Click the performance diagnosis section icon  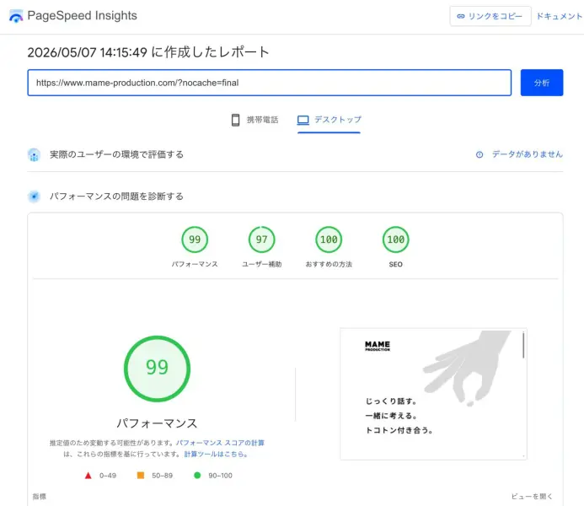tap(34, 196)
